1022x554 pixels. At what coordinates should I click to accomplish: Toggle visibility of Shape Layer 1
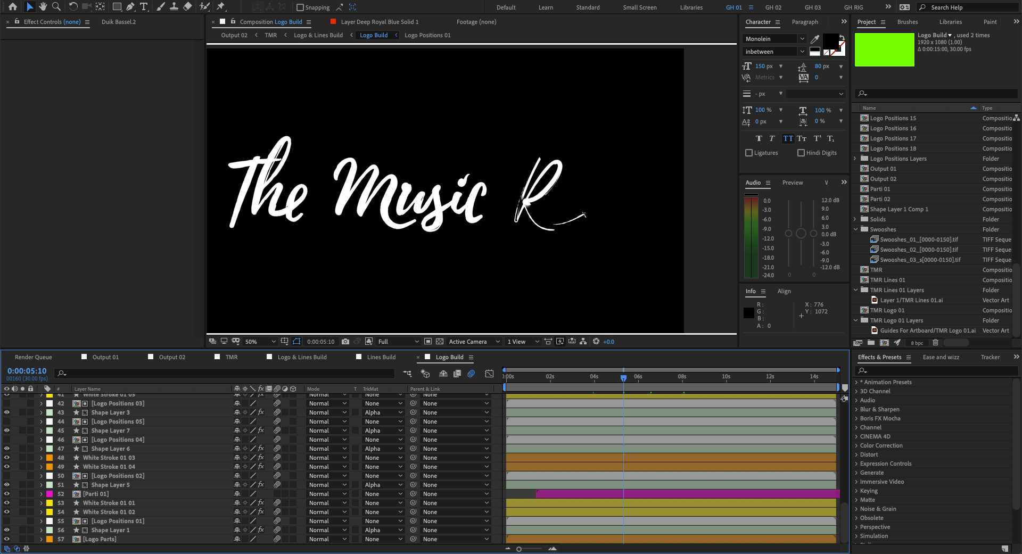pyautogui.click(x=7, y=530)
